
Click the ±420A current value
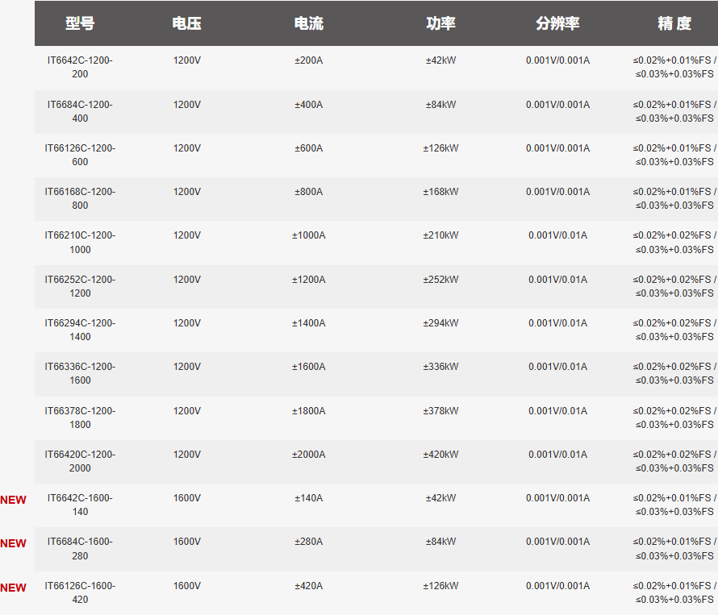[309, 586]
